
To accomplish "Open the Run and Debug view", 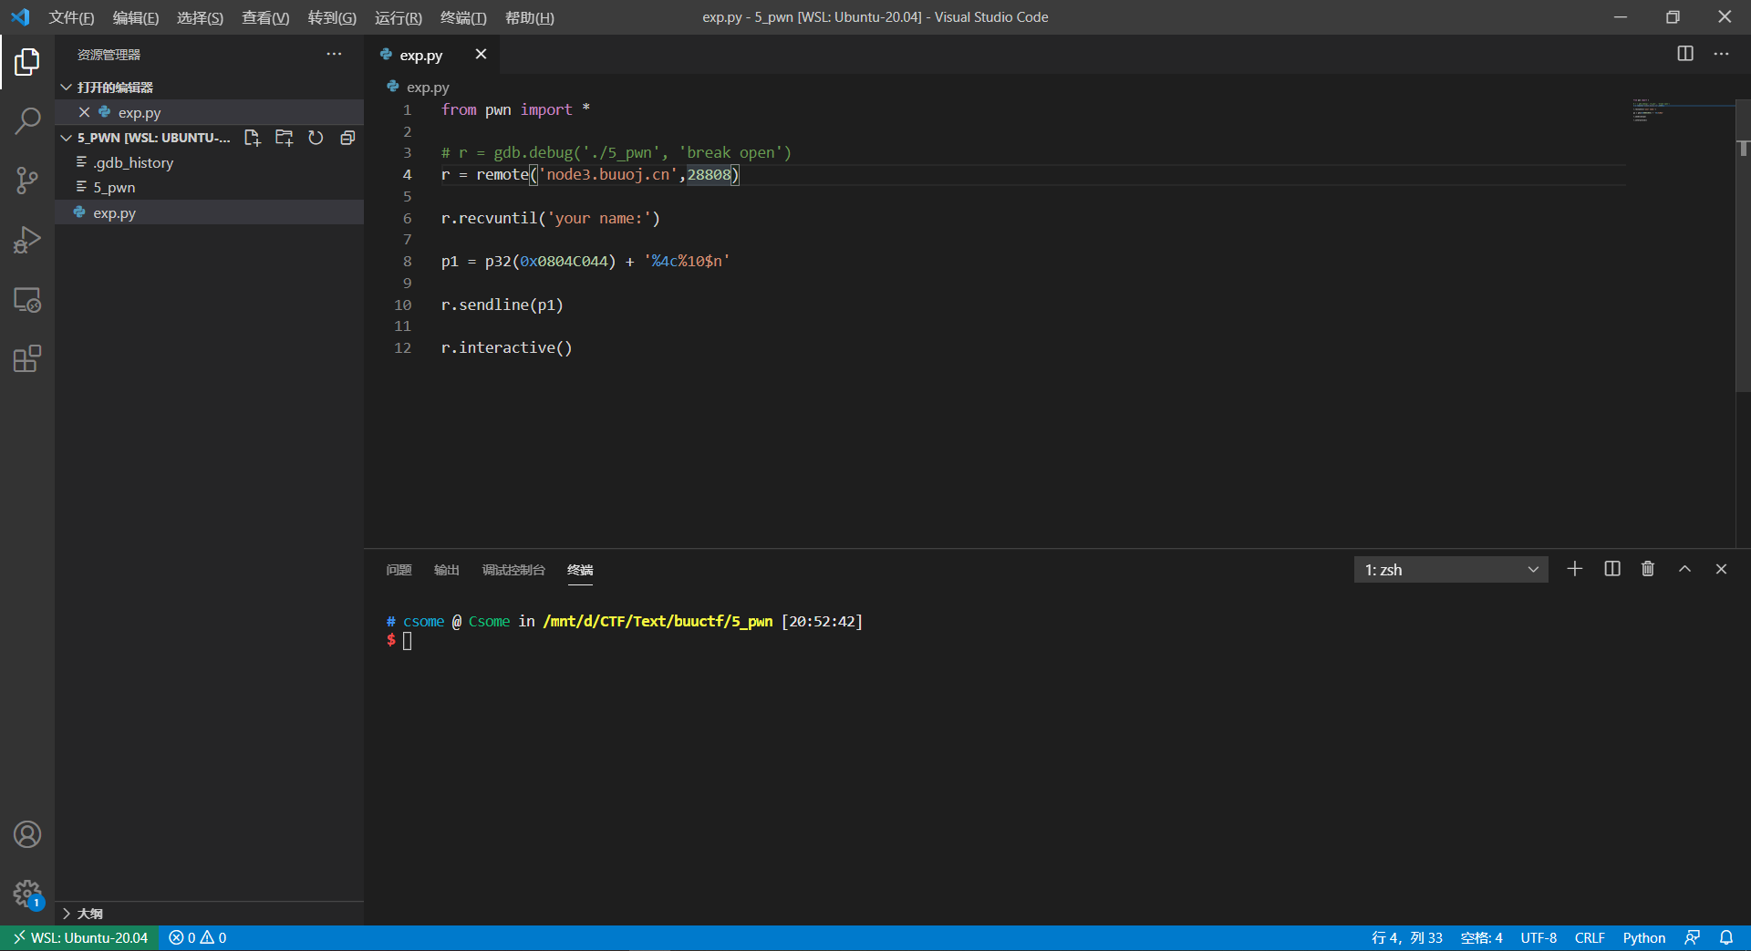I will pyautogui.click(x=27, y=240).
